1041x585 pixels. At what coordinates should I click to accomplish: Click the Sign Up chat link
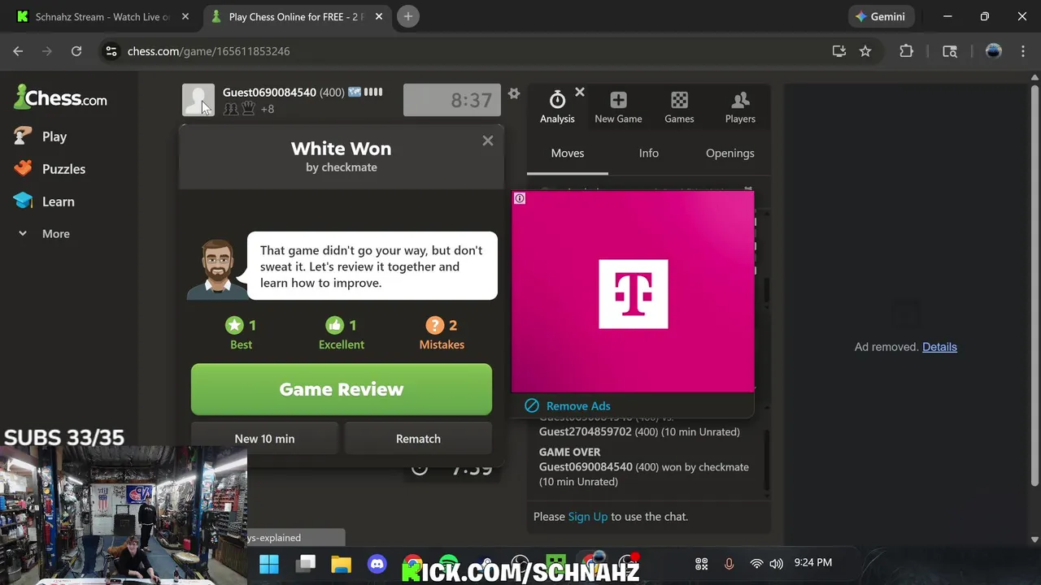pos(588,516)
